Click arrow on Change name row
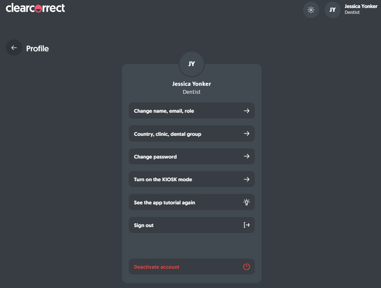381x288 pixels. point(246,111)
